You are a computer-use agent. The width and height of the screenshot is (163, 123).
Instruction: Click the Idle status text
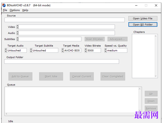point(11,121)
